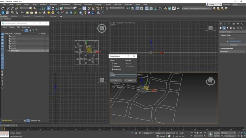
Task: Toggle the 3D Snaps icon
Action: [89, 8]
